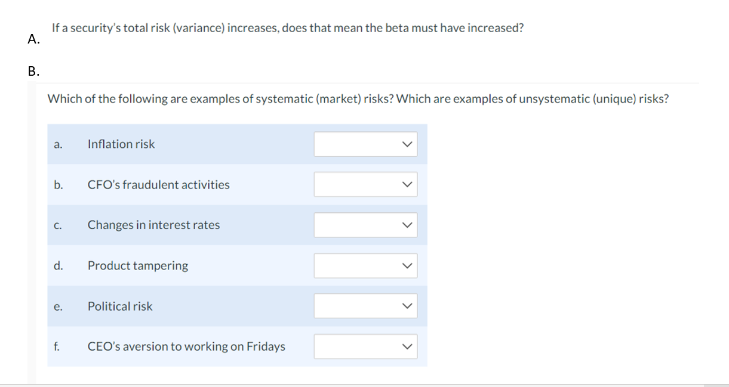
Task: Open the dropdown for Changes in interest rates
Action: click(365, 225)
